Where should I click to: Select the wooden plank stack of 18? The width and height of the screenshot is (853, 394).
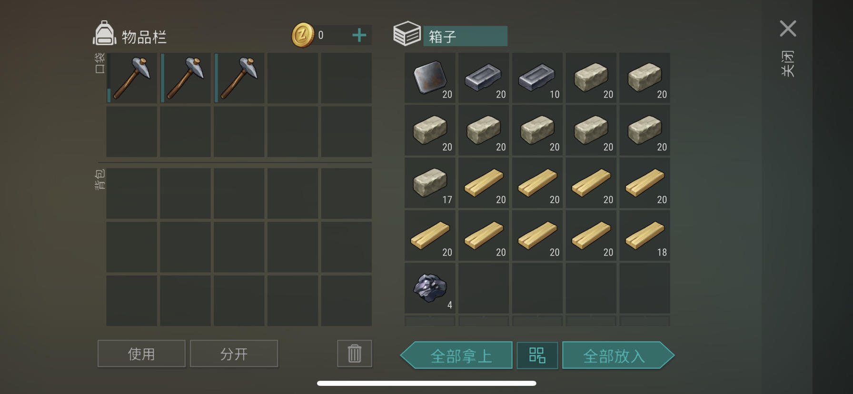click(645, 236)
